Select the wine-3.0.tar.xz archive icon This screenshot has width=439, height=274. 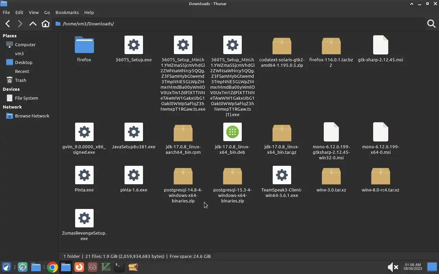[x=331, y=175]
